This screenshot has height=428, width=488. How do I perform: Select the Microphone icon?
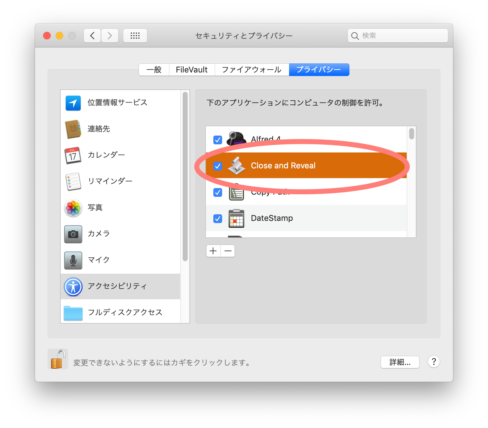click(x=73, y=260)
